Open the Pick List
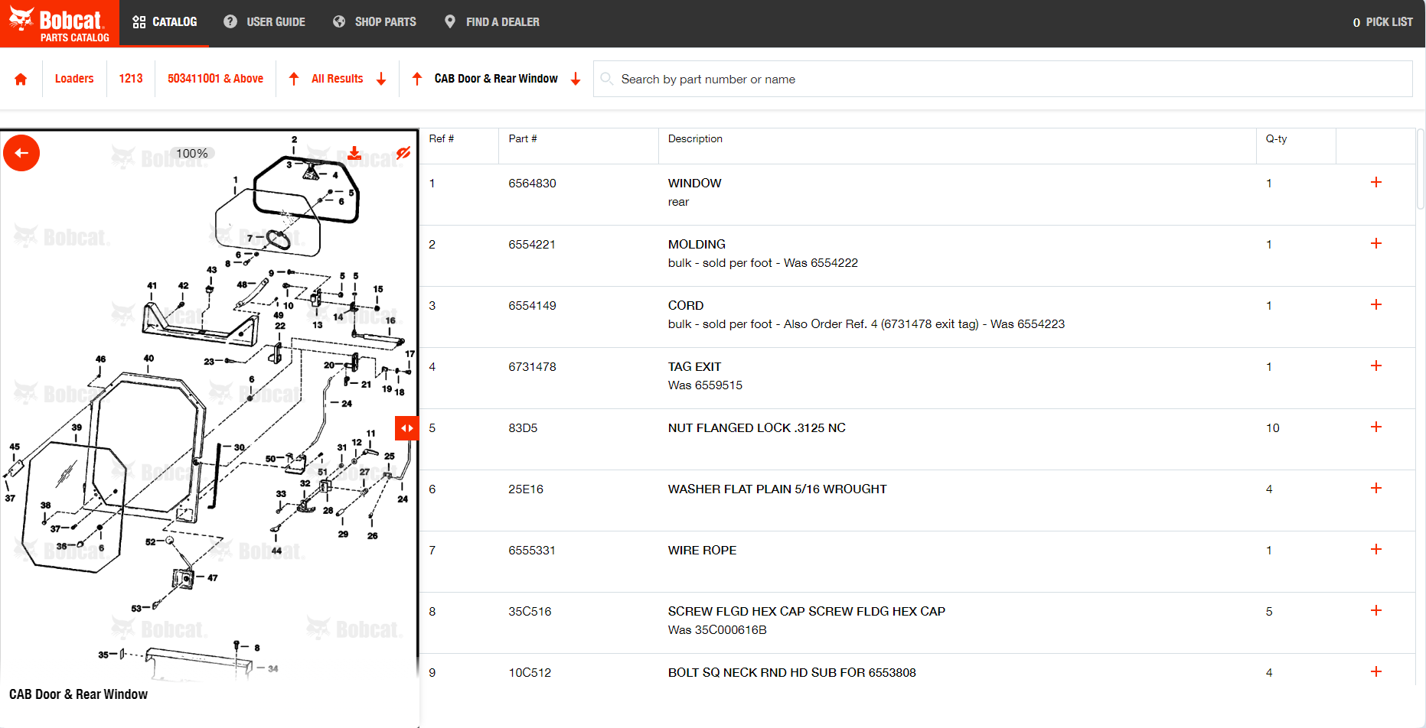1426x728 pixels. coord(1382,22)
